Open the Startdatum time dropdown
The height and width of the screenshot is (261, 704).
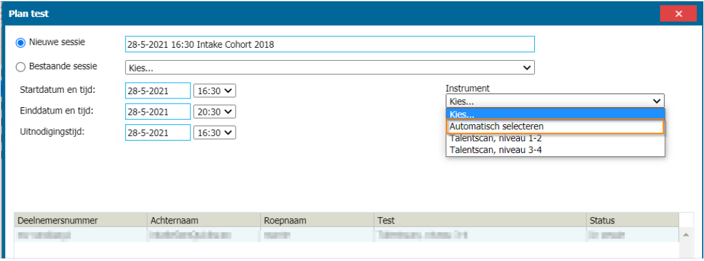[x=214, y=91]
